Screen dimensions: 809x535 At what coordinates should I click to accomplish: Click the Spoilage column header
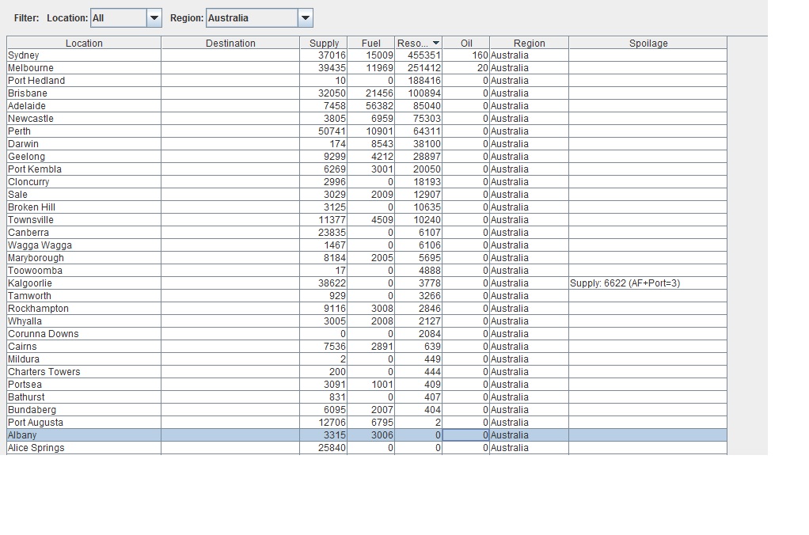pyautogui.click(x=648, y=43)
